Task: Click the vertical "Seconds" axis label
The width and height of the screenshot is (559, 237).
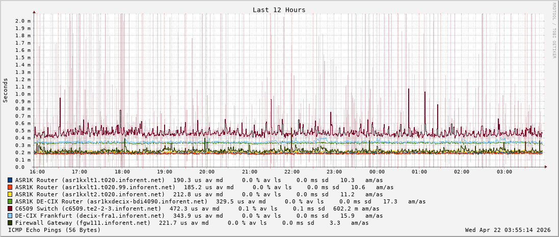Action: point(6,90)
